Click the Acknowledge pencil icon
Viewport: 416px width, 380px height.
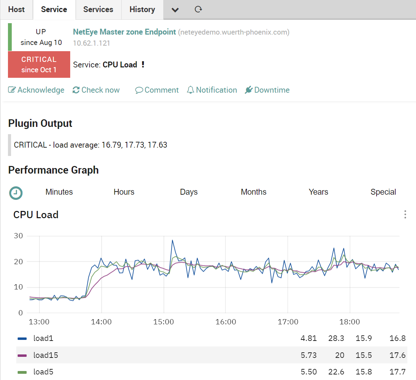[x=11, y=90]
